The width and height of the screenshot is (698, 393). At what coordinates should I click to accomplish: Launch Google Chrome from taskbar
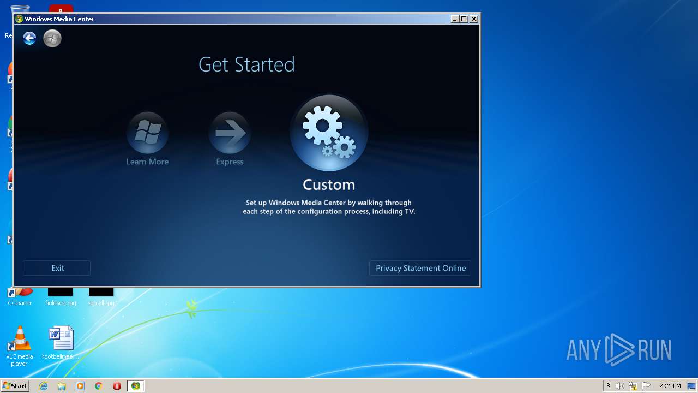click(99, 386)
